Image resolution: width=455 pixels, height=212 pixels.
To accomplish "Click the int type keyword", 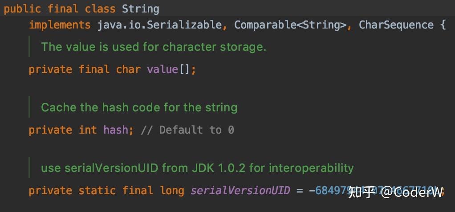I will (x=88, y=130).
